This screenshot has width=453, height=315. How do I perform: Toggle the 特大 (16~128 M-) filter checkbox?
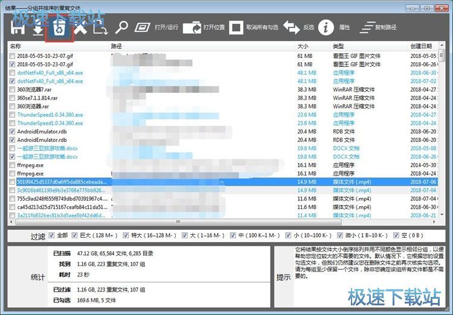(126, 235)
